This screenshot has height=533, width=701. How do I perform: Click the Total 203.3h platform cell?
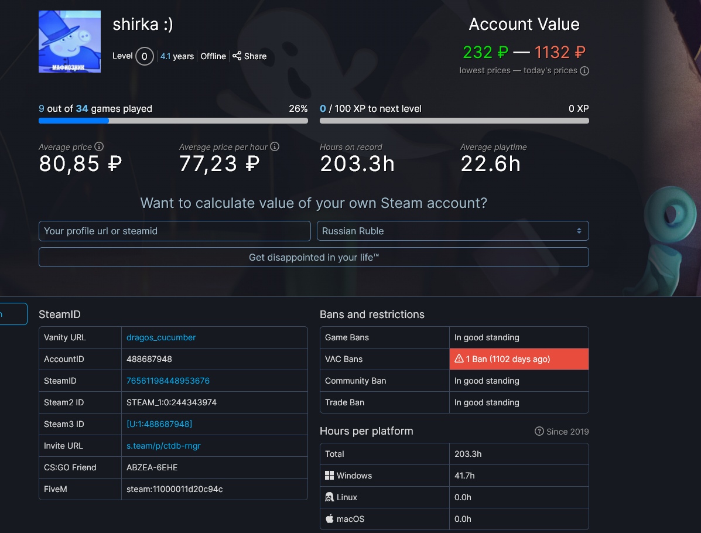tap(519, 454)
